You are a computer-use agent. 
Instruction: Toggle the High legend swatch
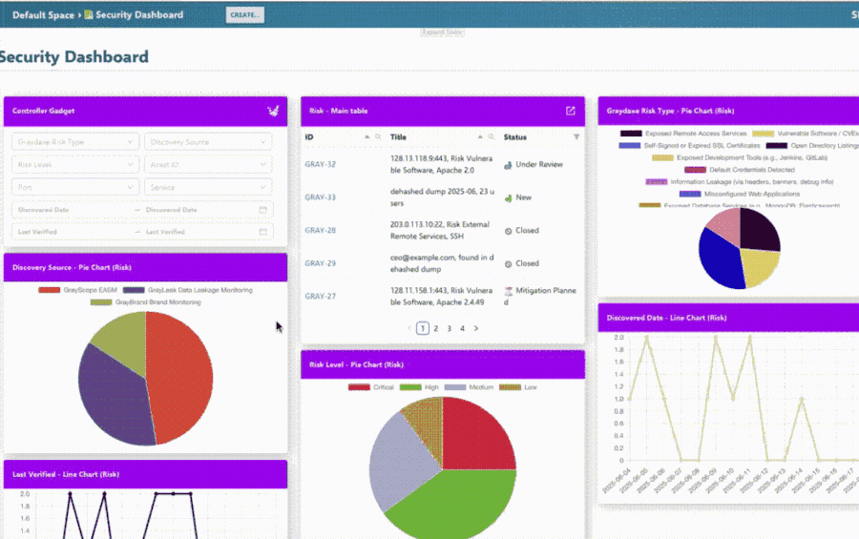pyautogui.click(x=410, y=387)
